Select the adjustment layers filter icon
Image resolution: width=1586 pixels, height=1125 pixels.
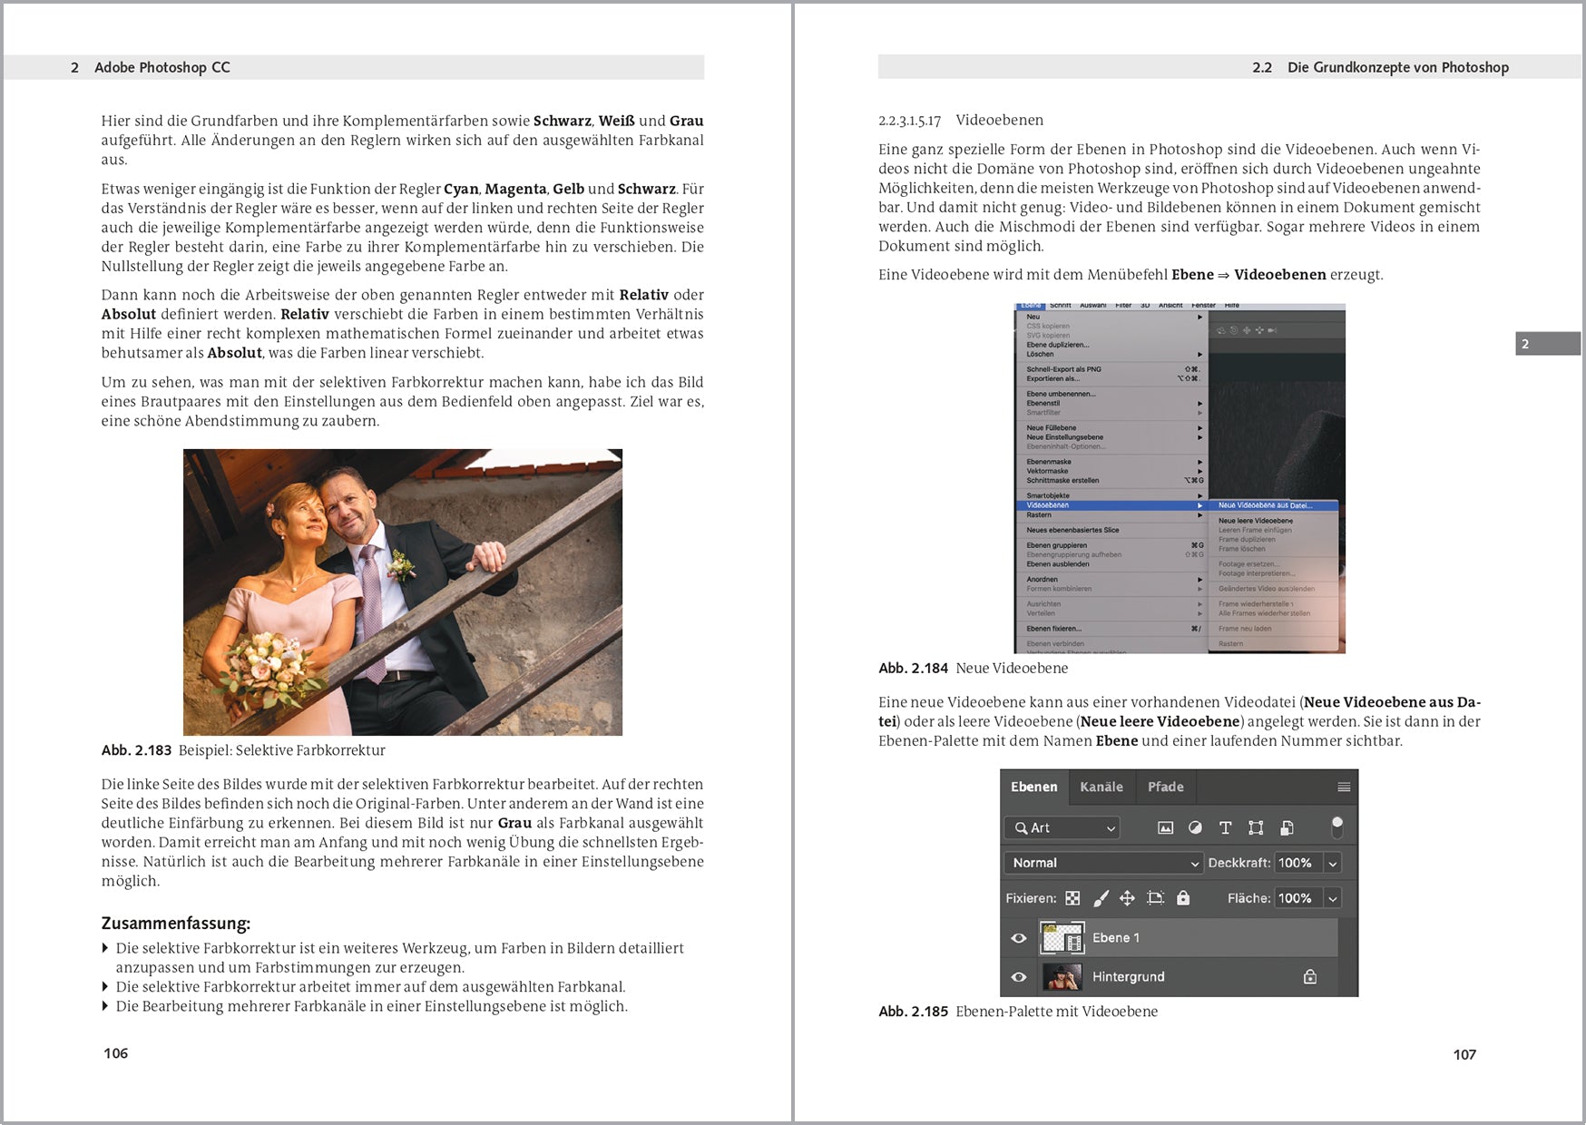1195,828
